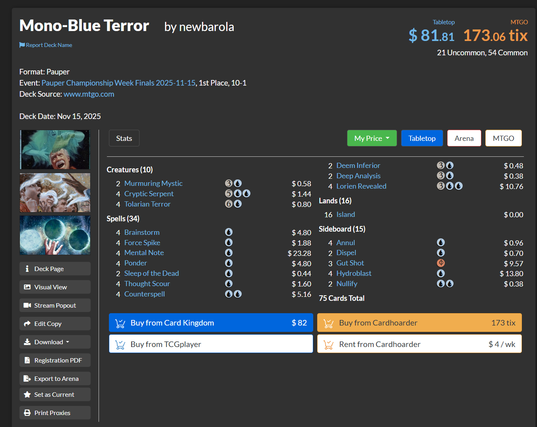Switch pricing to Tabletop
The width and height of the screenshot is (537, 427).
pos(422,138)
